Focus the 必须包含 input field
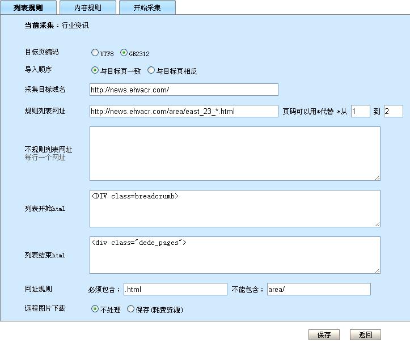This screenshot has height=343, width=410. [x=175, y=289]
